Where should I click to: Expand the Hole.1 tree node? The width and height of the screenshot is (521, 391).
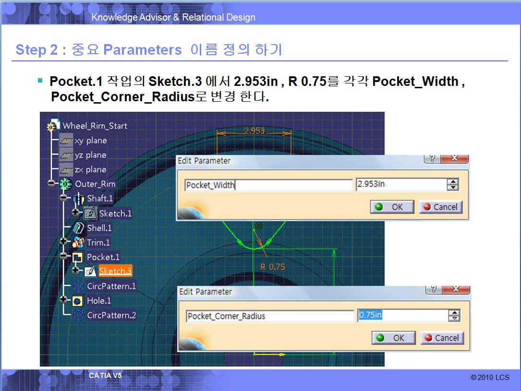pos(63,299)
